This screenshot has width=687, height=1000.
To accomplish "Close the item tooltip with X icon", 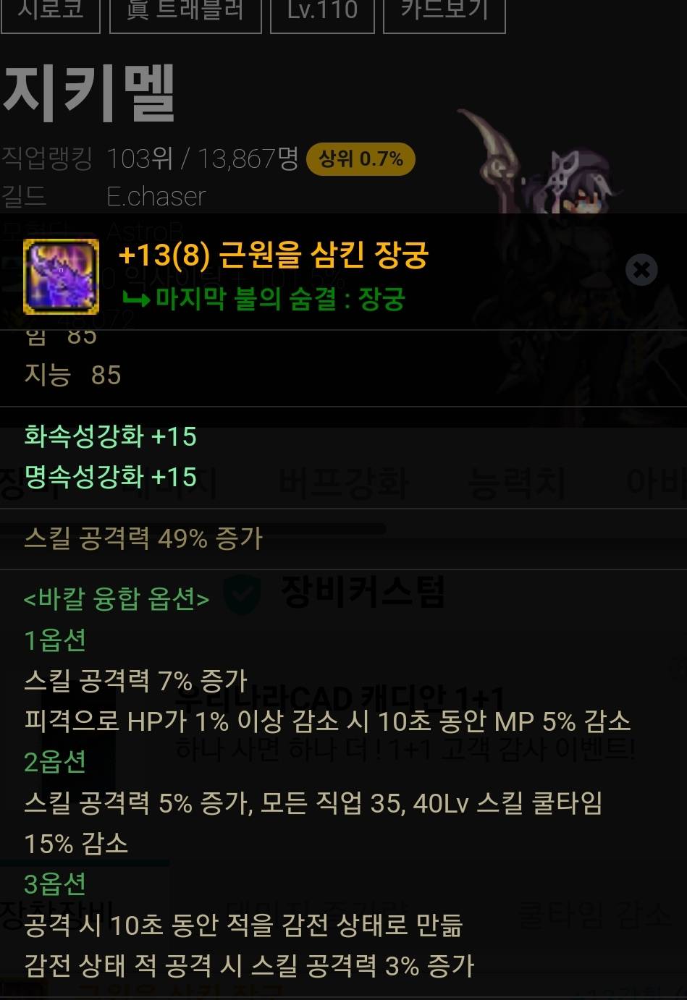I will point(641,270).
